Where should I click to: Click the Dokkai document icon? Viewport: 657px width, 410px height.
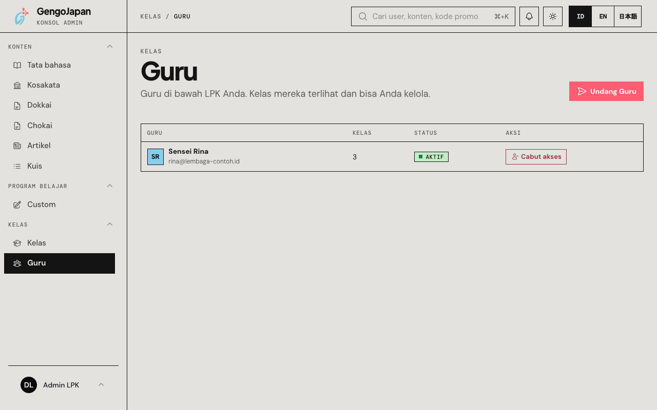click(x=17, y=105)
